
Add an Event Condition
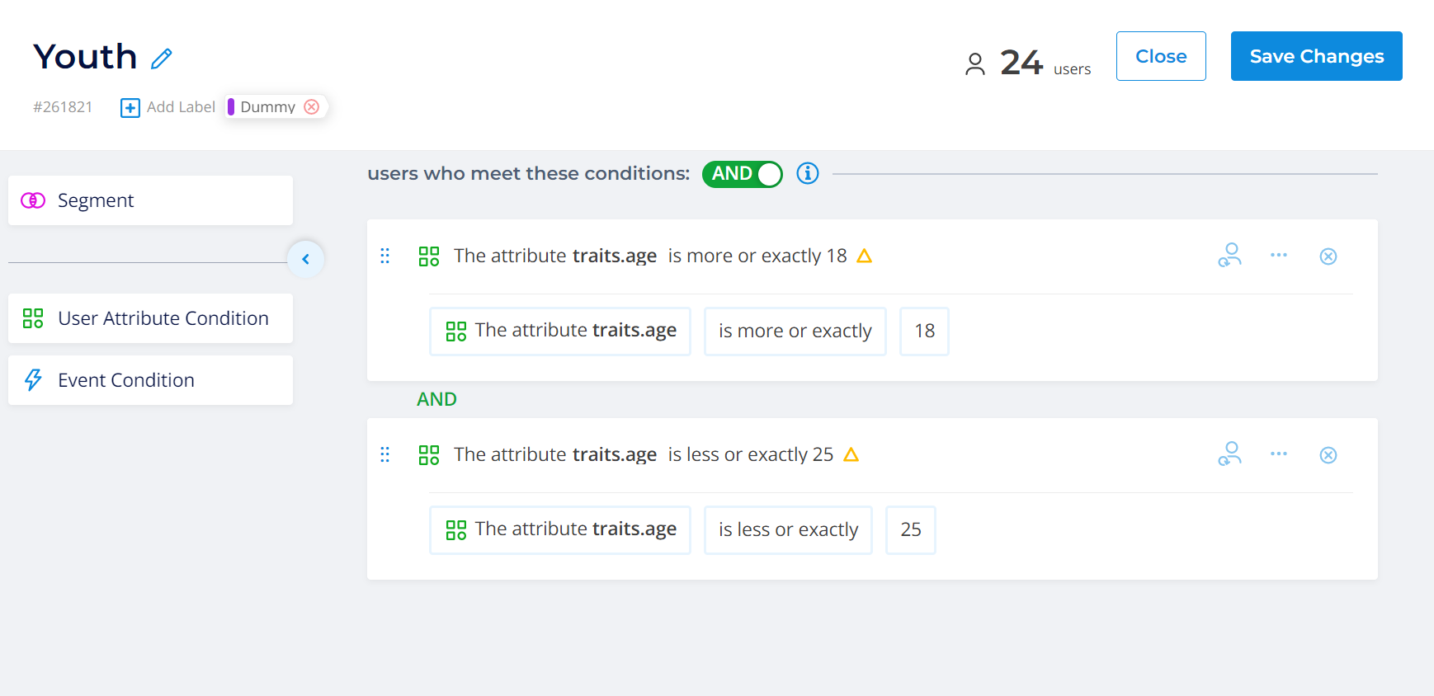150,380
